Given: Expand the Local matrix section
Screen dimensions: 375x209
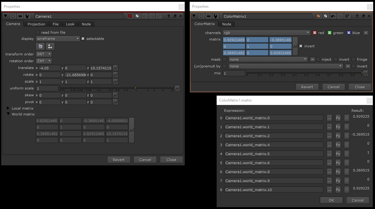Looking at the screenshot, I should click(8, 108).
